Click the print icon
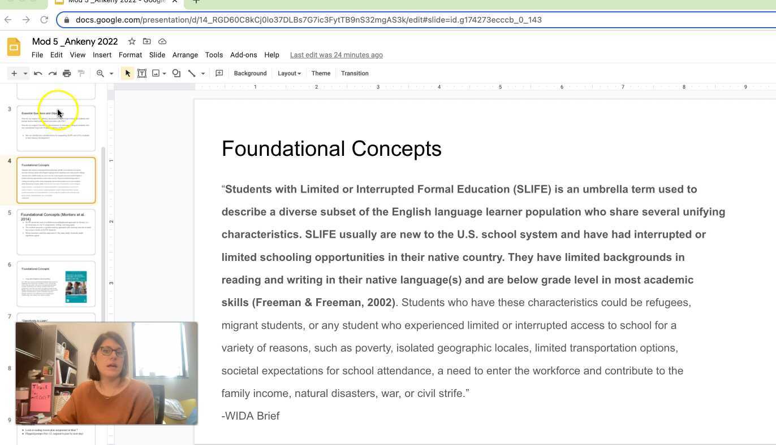Image resolution: width=776 pixels, height=445 pixels. [67, 73]
